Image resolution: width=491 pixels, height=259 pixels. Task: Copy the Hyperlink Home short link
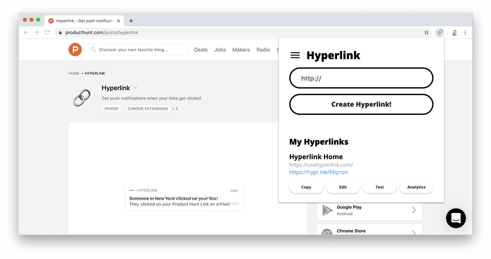(x=306, y=187)
